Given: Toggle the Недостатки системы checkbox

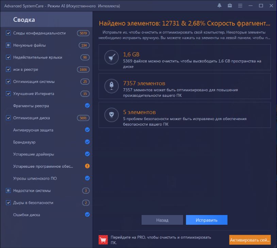Looking at the screenshot, I should [x=8, y=191].
